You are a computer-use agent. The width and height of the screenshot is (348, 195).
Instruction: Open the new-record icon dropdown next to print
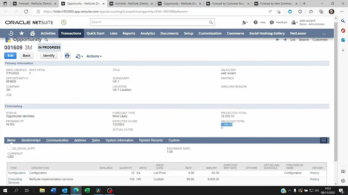(79, 56)
